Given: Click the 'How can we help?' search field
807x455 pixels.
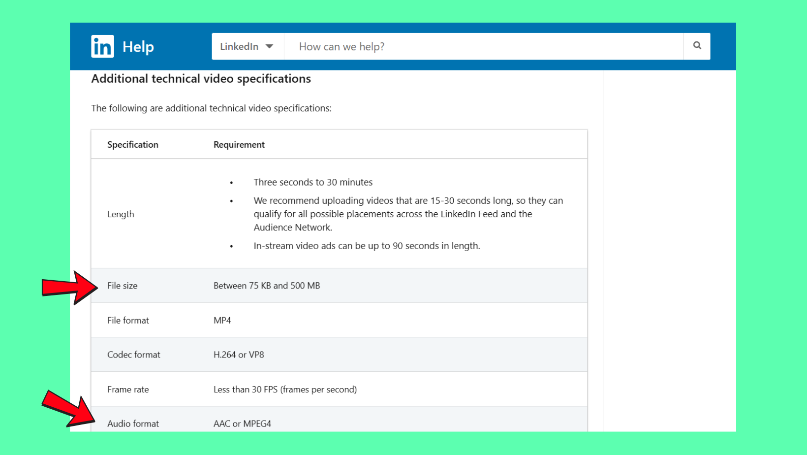Looking at the screenshot, I should [x=484, y=46].
